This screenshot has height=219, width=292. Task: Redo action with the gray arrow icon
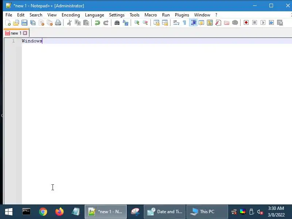click(106, 23)
